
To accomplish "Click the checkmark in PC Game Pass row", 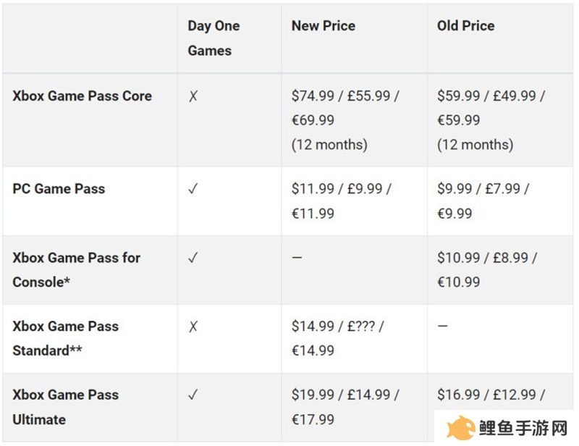I will click(x=193, y=189).
